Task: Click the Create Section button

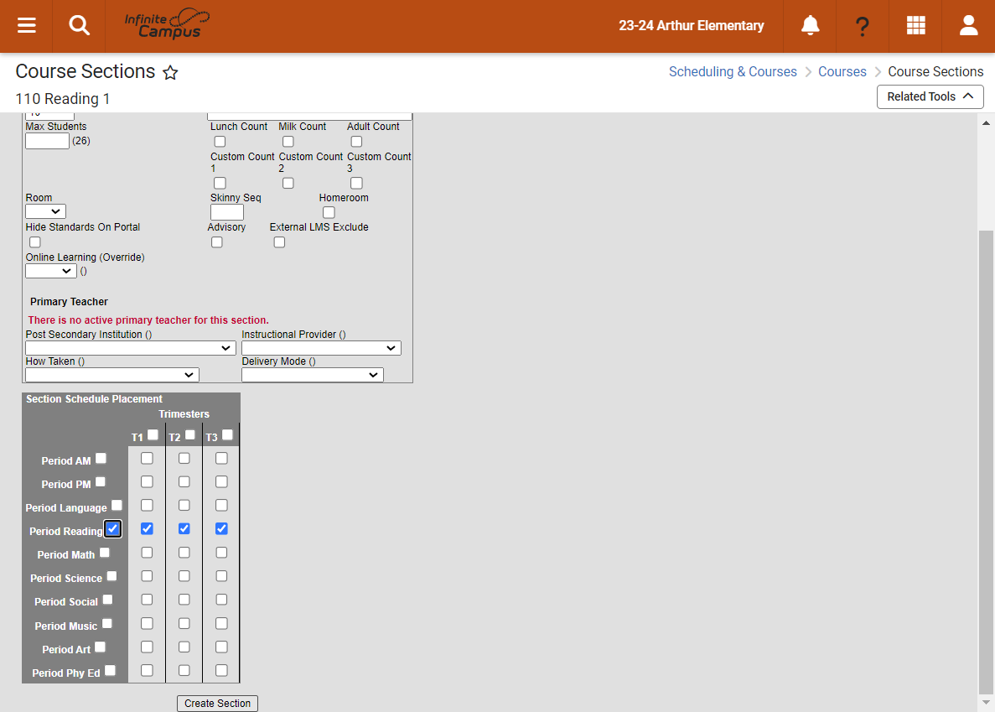Action: click(x=217, y=703)
